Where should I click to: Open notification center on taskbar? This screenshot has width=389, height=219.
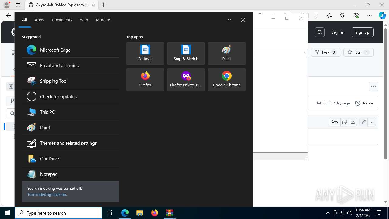pos(379,213)
